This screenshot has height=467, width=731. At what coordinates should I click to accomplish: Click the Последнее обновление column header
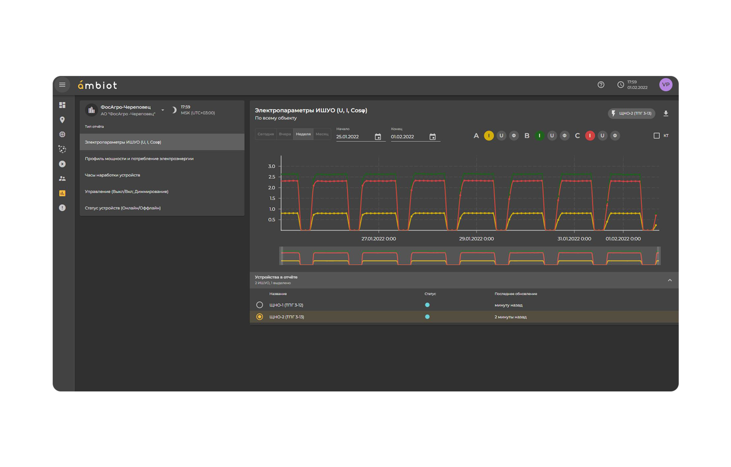tap(516, 294)
